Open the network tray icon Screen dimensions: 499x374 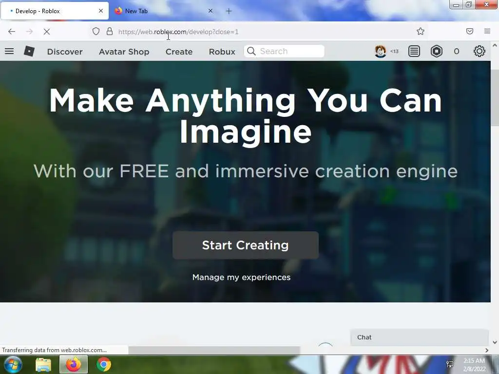(450, 364)
